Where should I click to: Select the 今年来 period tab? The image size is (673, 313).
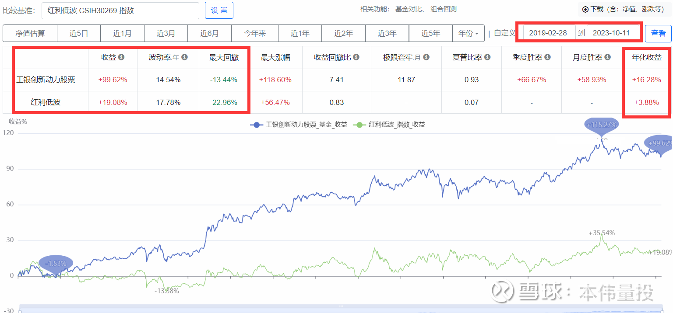point(255,33)
